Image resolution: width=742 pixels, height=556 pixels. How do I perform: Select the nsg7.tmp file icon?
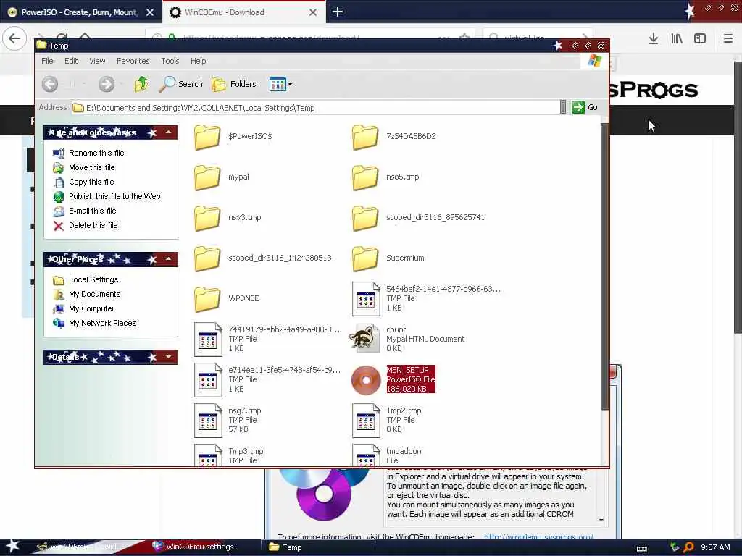tap(208, 421)
